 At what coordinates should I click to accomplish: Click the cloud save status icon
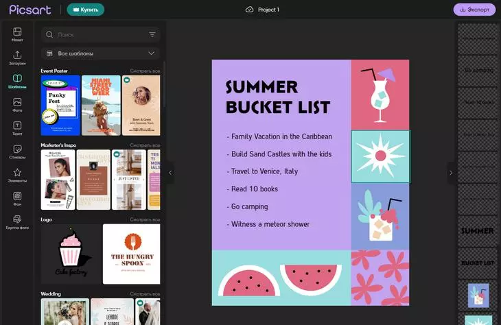click(x=249, y=10)
